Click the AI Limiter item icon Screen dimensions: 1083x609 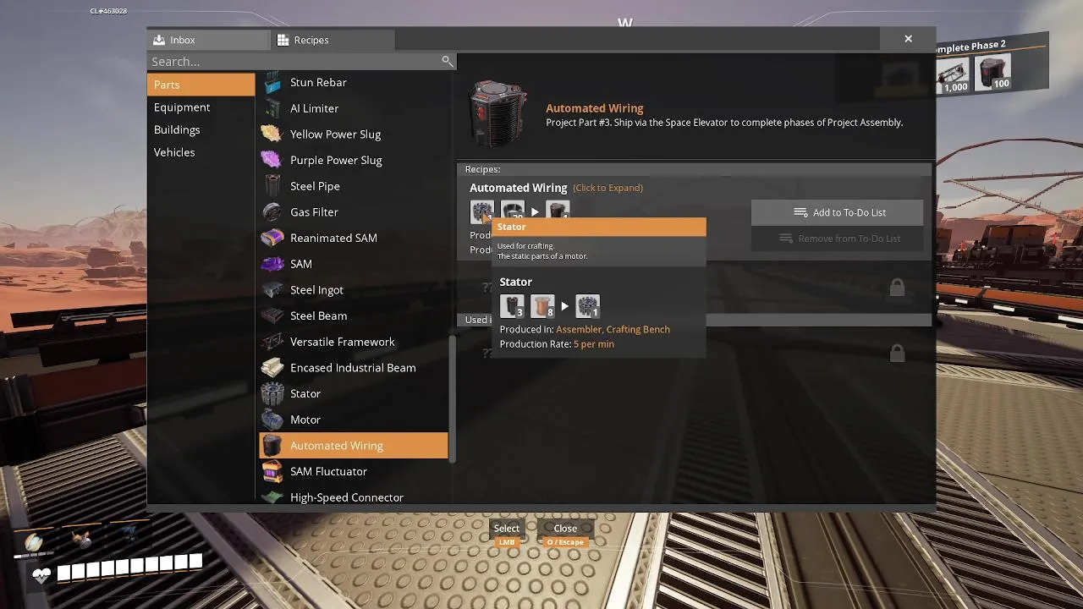point(272,108)
